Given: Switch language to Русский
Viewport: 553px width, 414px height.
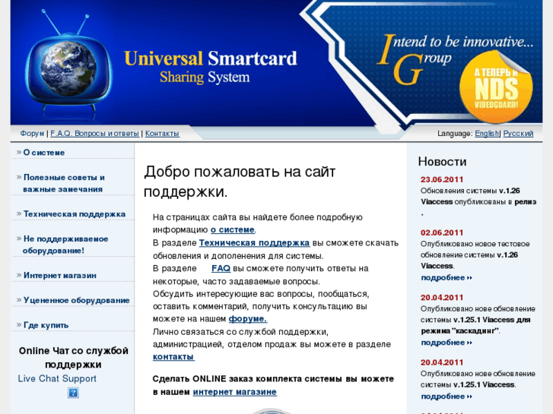Looking at the screenshot, I should (x=518, y=134).
